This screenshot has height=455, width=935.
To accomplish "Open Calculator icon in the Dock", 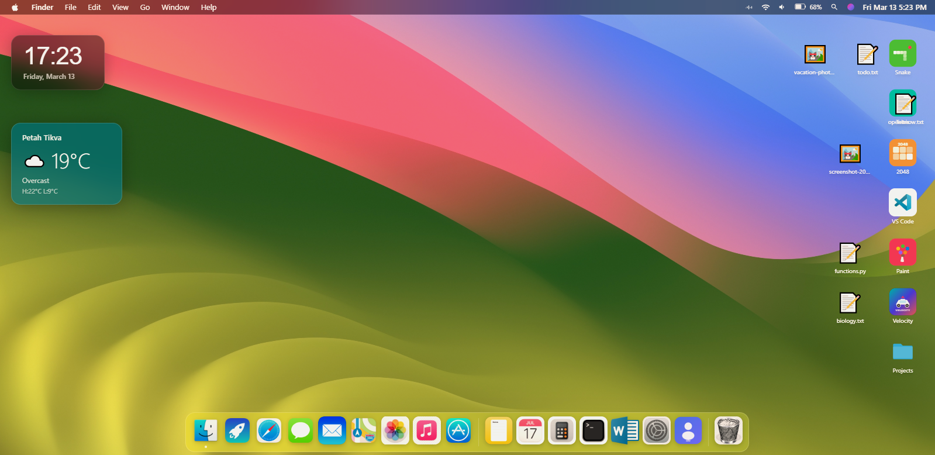I will [x=562, y=432].
